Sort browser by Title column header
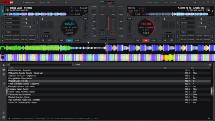This screenshot has width=215, height=121. coord(12,68)
